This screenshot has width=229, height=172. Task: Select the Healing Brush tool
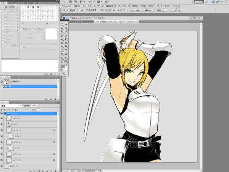point(62,36)
